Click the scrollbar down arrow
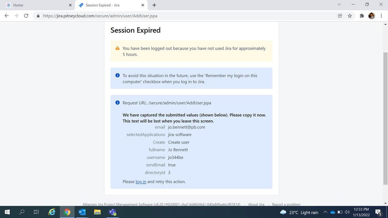Screen dimensions: 388x218 point(385,203)
